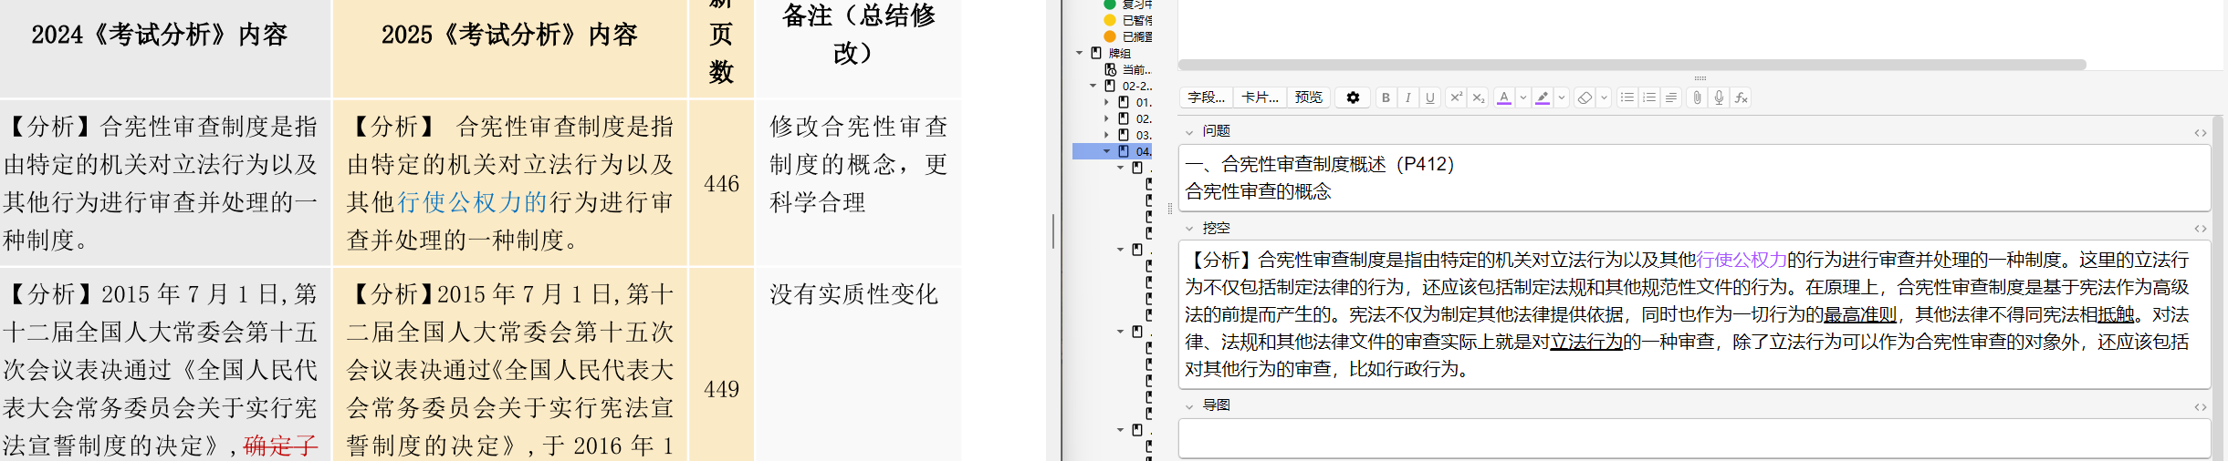Click into the 问题 field text
2228x461 pixels.
coord(1694,178)
